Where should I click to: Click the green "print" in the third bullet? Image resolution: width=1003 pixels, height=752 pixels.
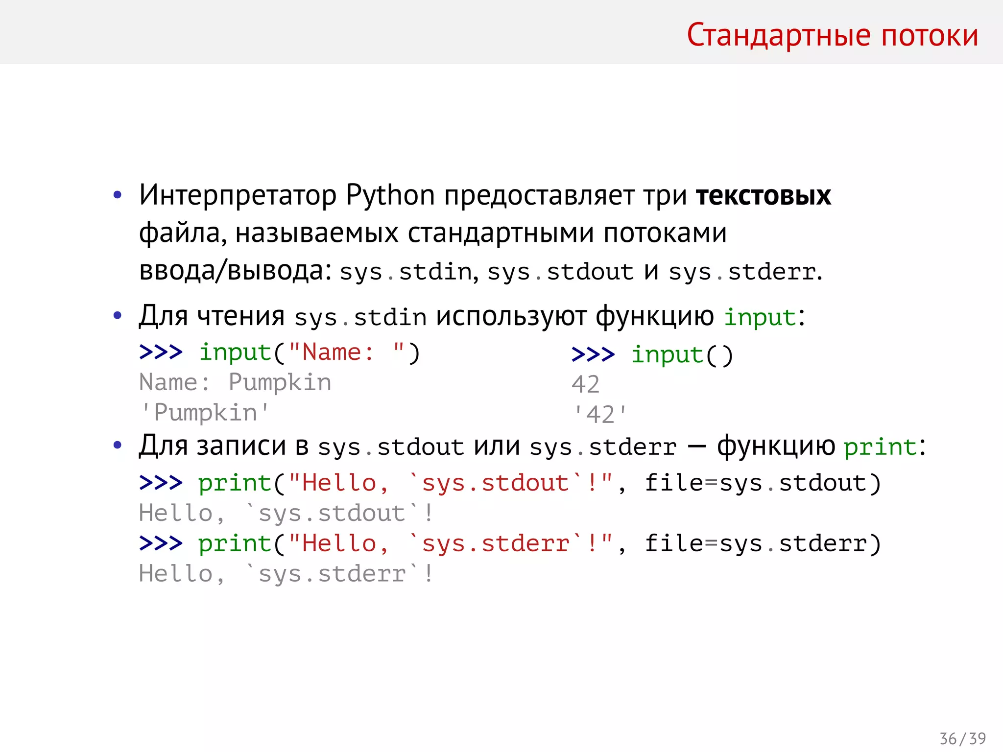[x=881, y=446]
